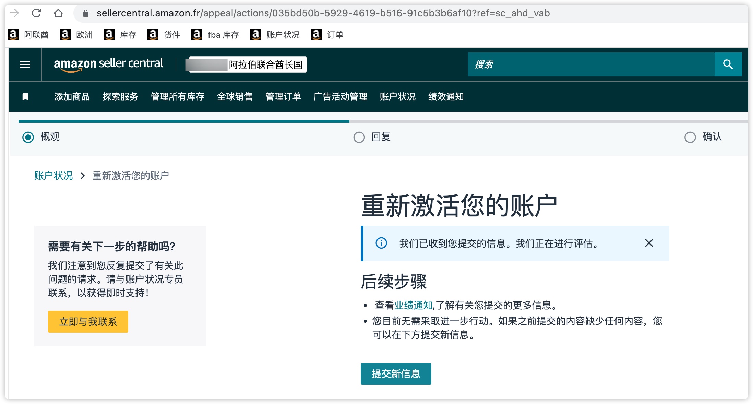Select the 回复 step radio button
Image resolution: width=753 pixels, height=404 pixels.
[x=359, y=137]
